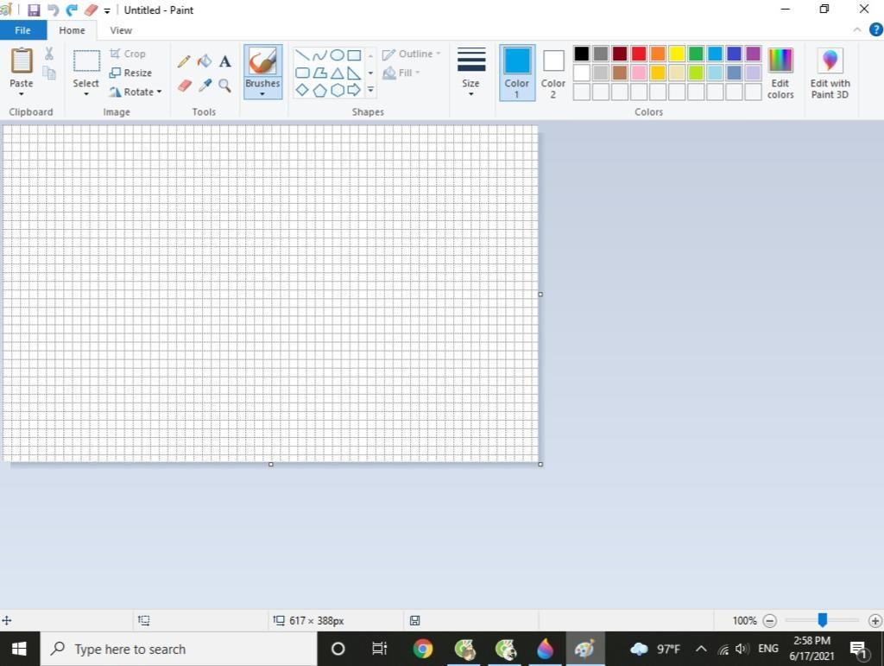This screenshot has height=666, width=884.
Task: Select the Magnifier tool
Action: pos(225,86)
